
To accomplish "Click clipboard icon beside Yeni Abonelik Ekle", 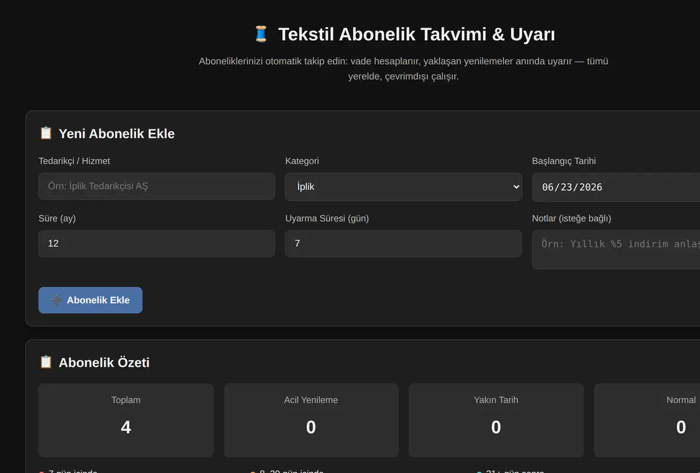I will (x=45, y=133).
